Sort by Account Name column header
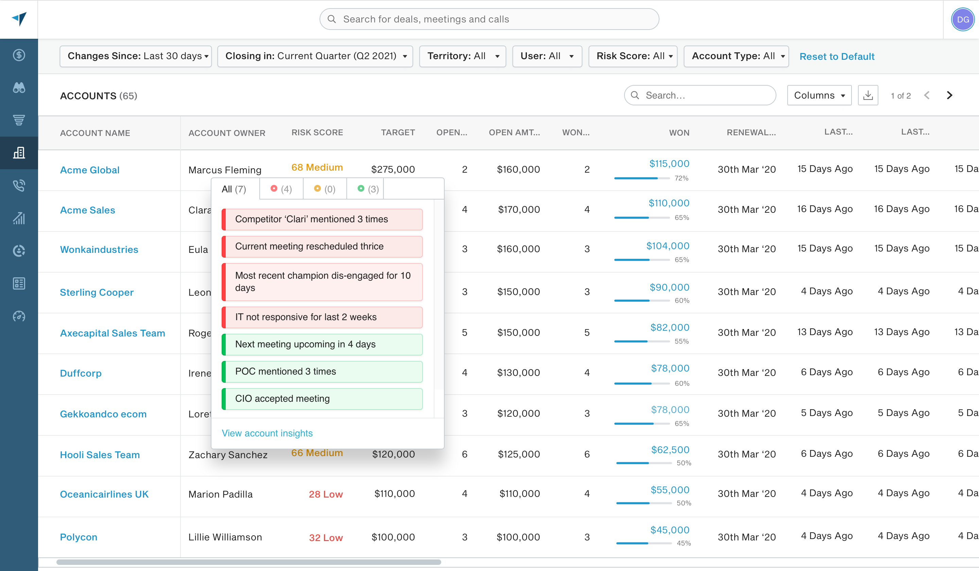979x571 pixels. (x=95, y=133)
